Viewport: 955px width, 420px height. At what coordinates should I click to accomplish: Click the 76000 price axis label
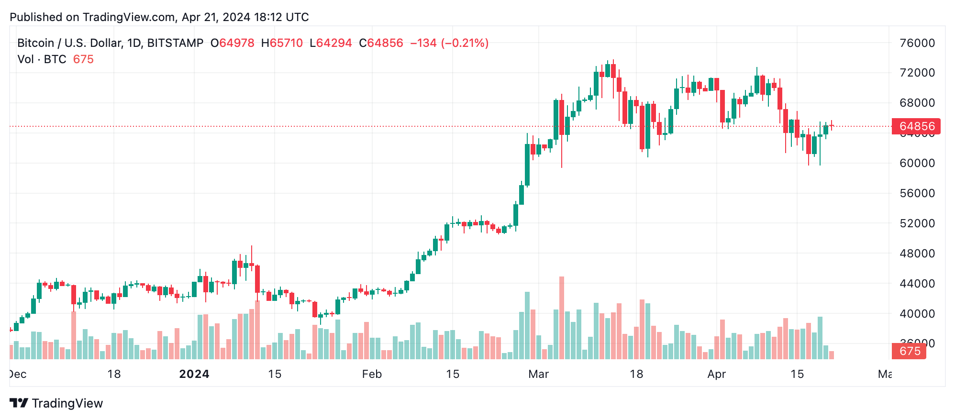(x=917, y=43)
